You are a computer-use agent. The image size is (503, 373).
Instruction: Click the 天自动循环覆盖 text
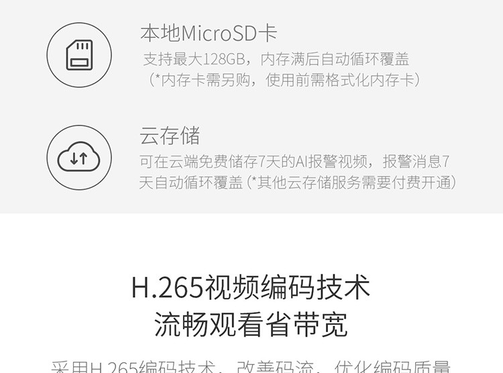coord(191,182)
